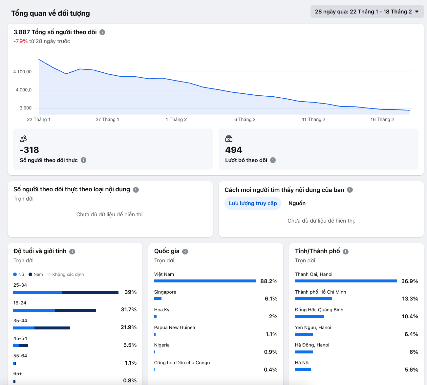Click the followers people icon above -318
Screen dimensions: 427x385
point(23,139)
